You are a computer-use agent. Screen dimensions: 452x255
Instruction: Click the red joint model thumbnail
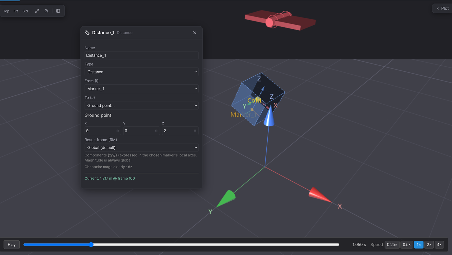[280, 20]
